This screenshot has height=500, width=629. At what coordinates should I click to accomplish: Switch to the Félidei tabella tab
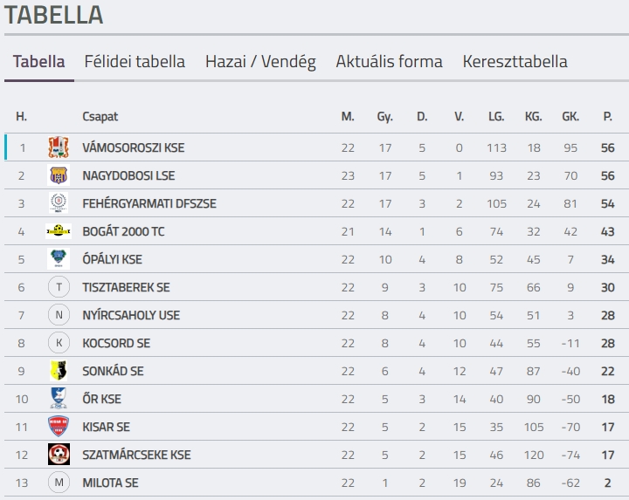point(135,62)
